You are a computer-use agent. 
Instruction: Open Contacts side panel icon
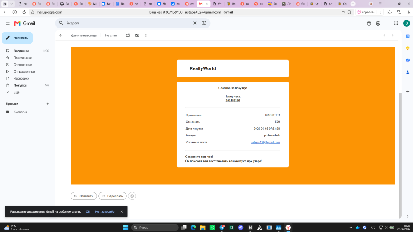point(408,72)
